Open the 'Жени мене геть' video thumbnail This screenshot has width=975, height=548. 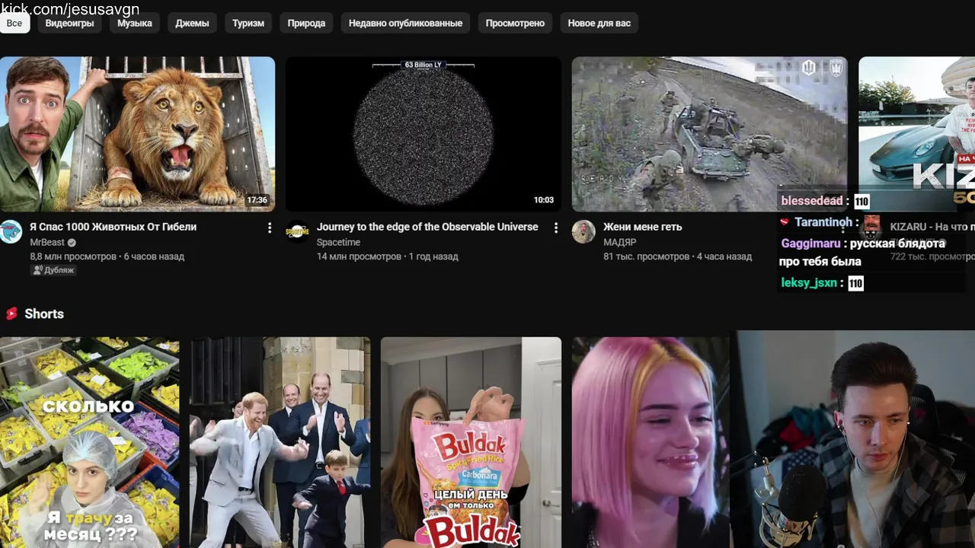(x=709, y=134)
